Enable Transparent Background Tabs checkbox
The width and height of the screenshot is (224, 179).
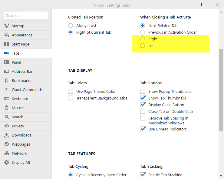click(x=71, y=98)
